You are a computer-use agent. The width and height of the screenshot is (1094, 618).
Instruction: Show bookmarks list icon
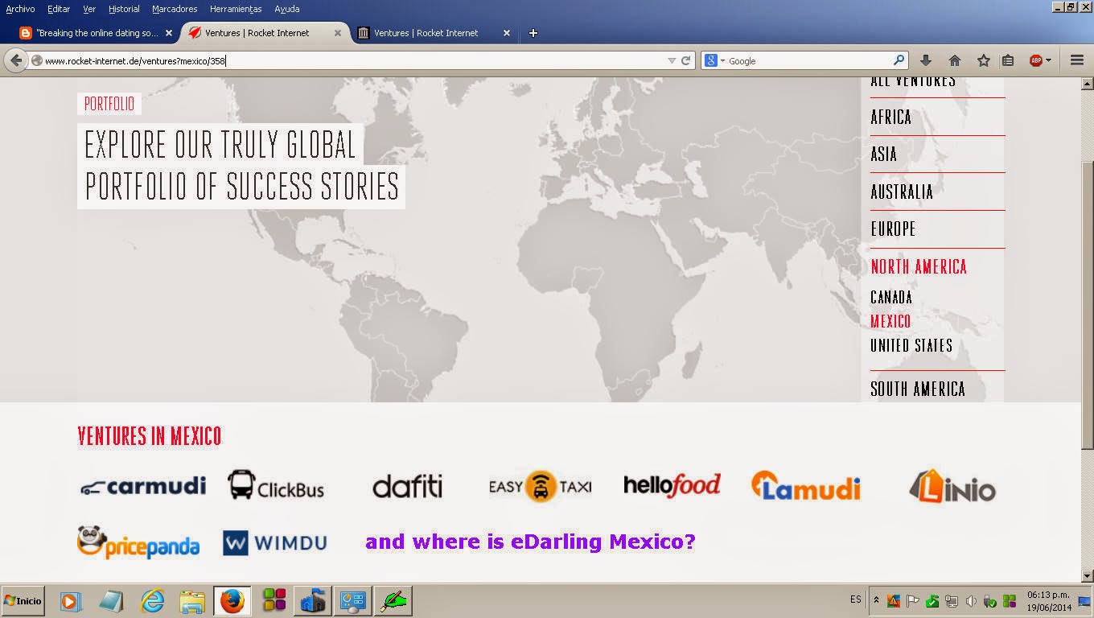1008,60
